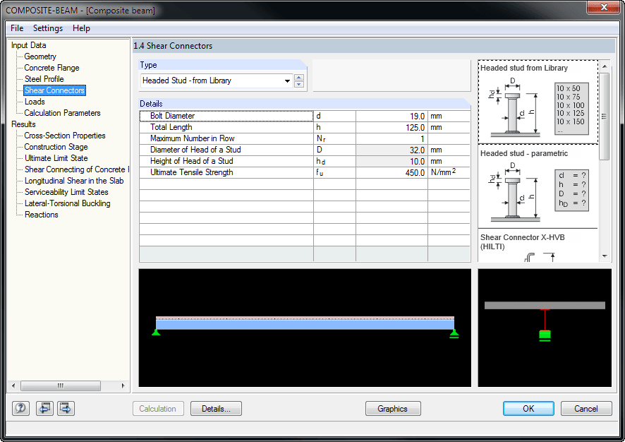Click the Ultimate Tensile Strength label
This screenshot has width=625, height=442.
coord(226,173)
